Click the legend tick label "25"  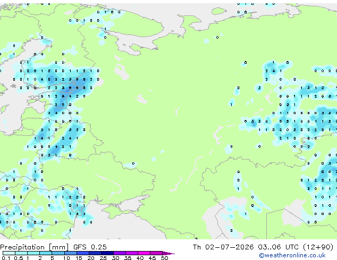(103, 258)
